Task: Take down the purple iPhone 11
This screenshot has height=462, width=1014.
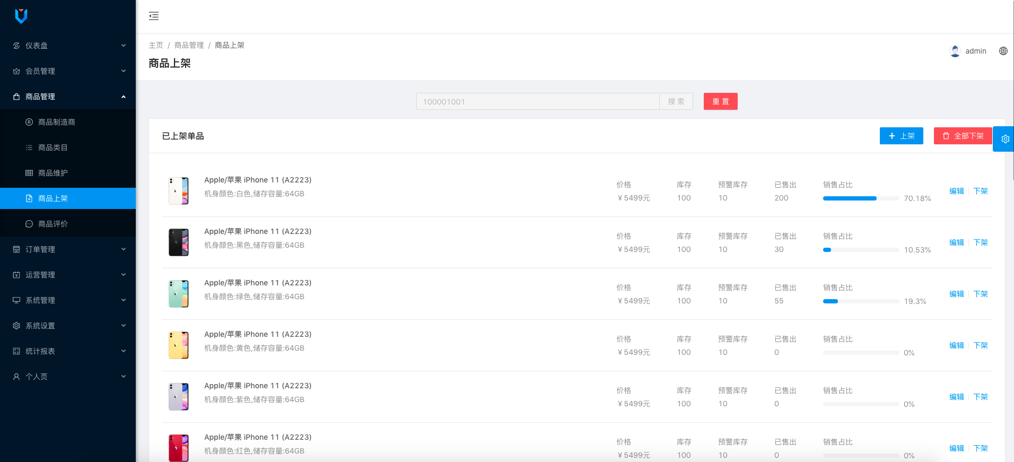Action: point(981,397)
